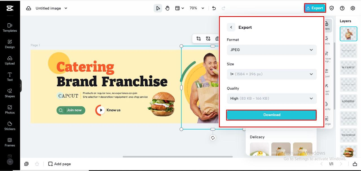This screenshot has width=361, height=171.
Task: Click the CapCut logo icon
Action: point(10,8)
